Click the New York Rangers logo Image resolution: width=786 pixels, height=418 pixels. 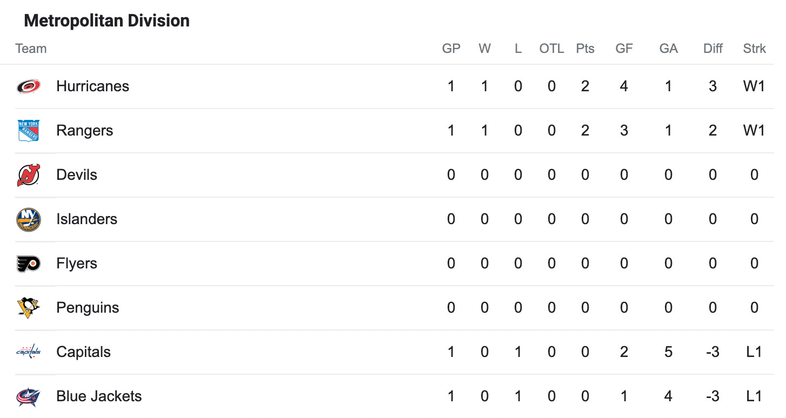click(28, 131)
